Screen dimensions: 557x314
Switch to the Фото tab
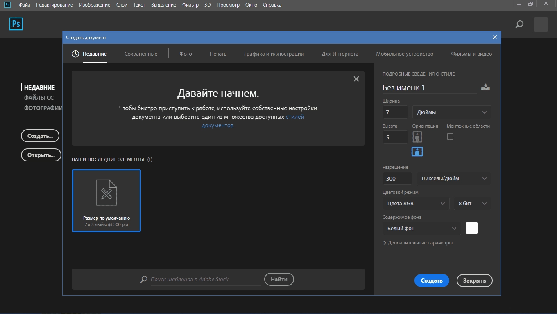(x=186, y=54)
